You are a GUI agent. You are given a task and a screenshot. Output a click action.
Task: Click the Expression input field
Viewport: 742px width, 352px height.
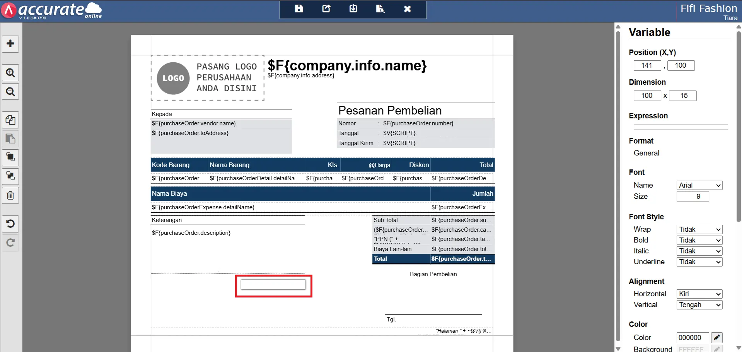[x=680, y=126]
